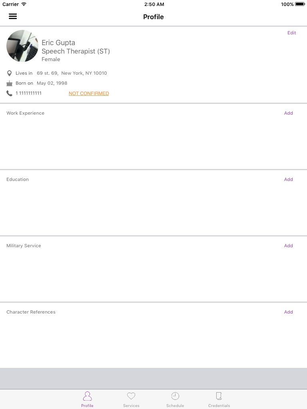The image size is (307, 409).
Task: Add a Work Experience entry
Action: [x=289, y=113]
